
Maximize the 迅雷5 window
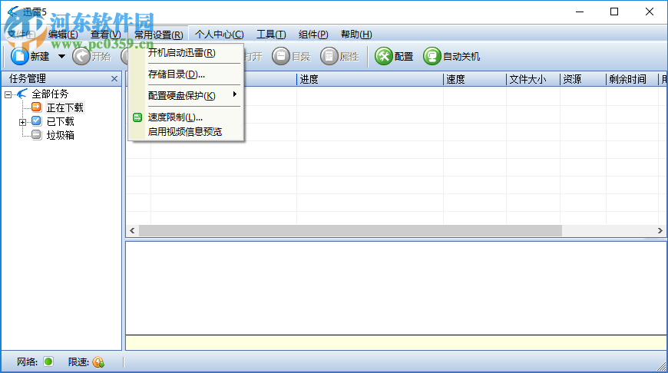click(614, 12)
